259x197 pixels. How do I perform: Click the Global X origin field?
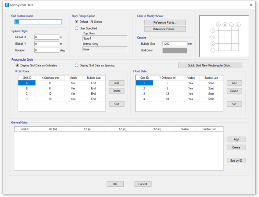click(47, 37)
